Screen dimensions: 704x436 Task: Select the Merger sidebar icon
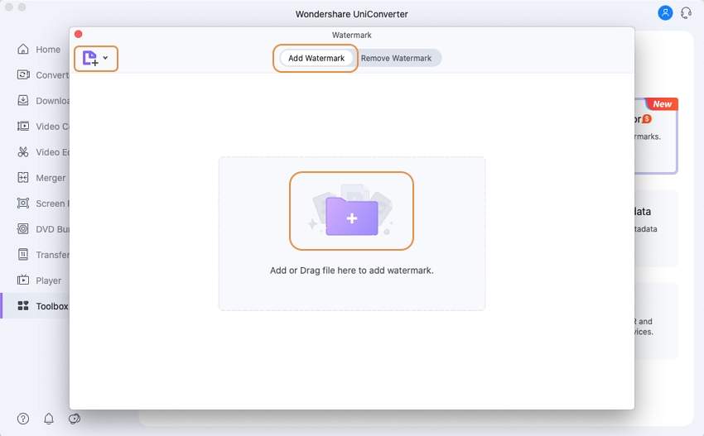pyautogui.click(x=23, y=178)
